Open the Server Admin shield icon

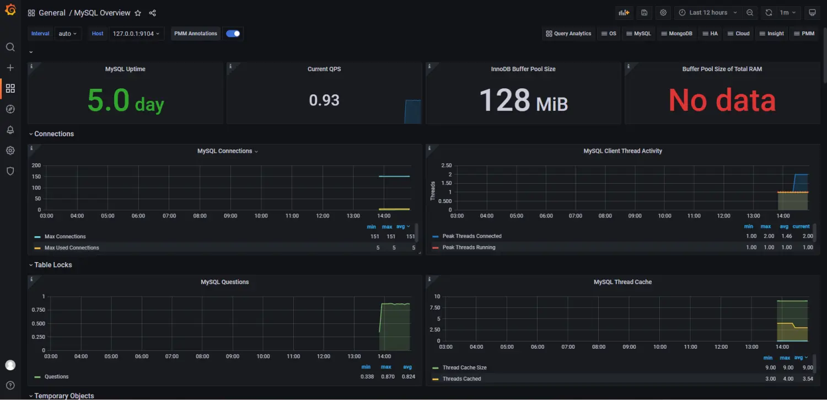pyautogui.click(x=10, y=171)
